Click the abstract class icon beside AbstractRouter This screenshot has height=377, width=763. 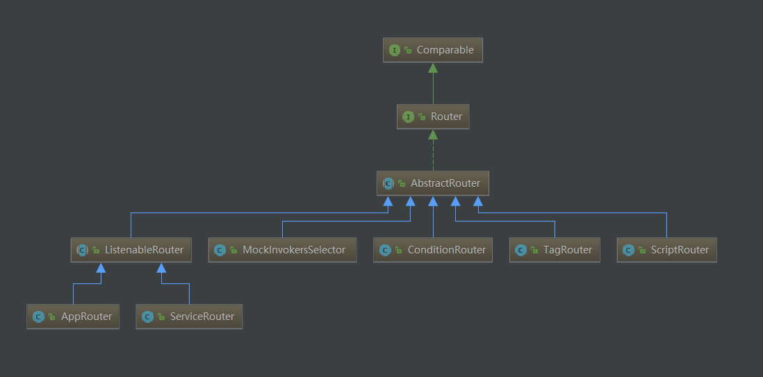point(388,183)
